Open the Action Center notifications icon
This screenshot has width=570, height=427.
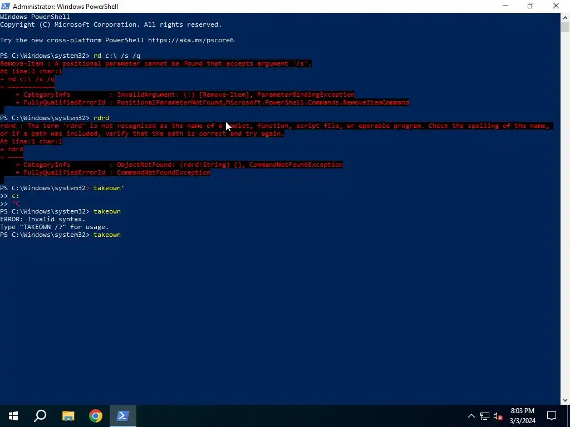pos(552,416)
